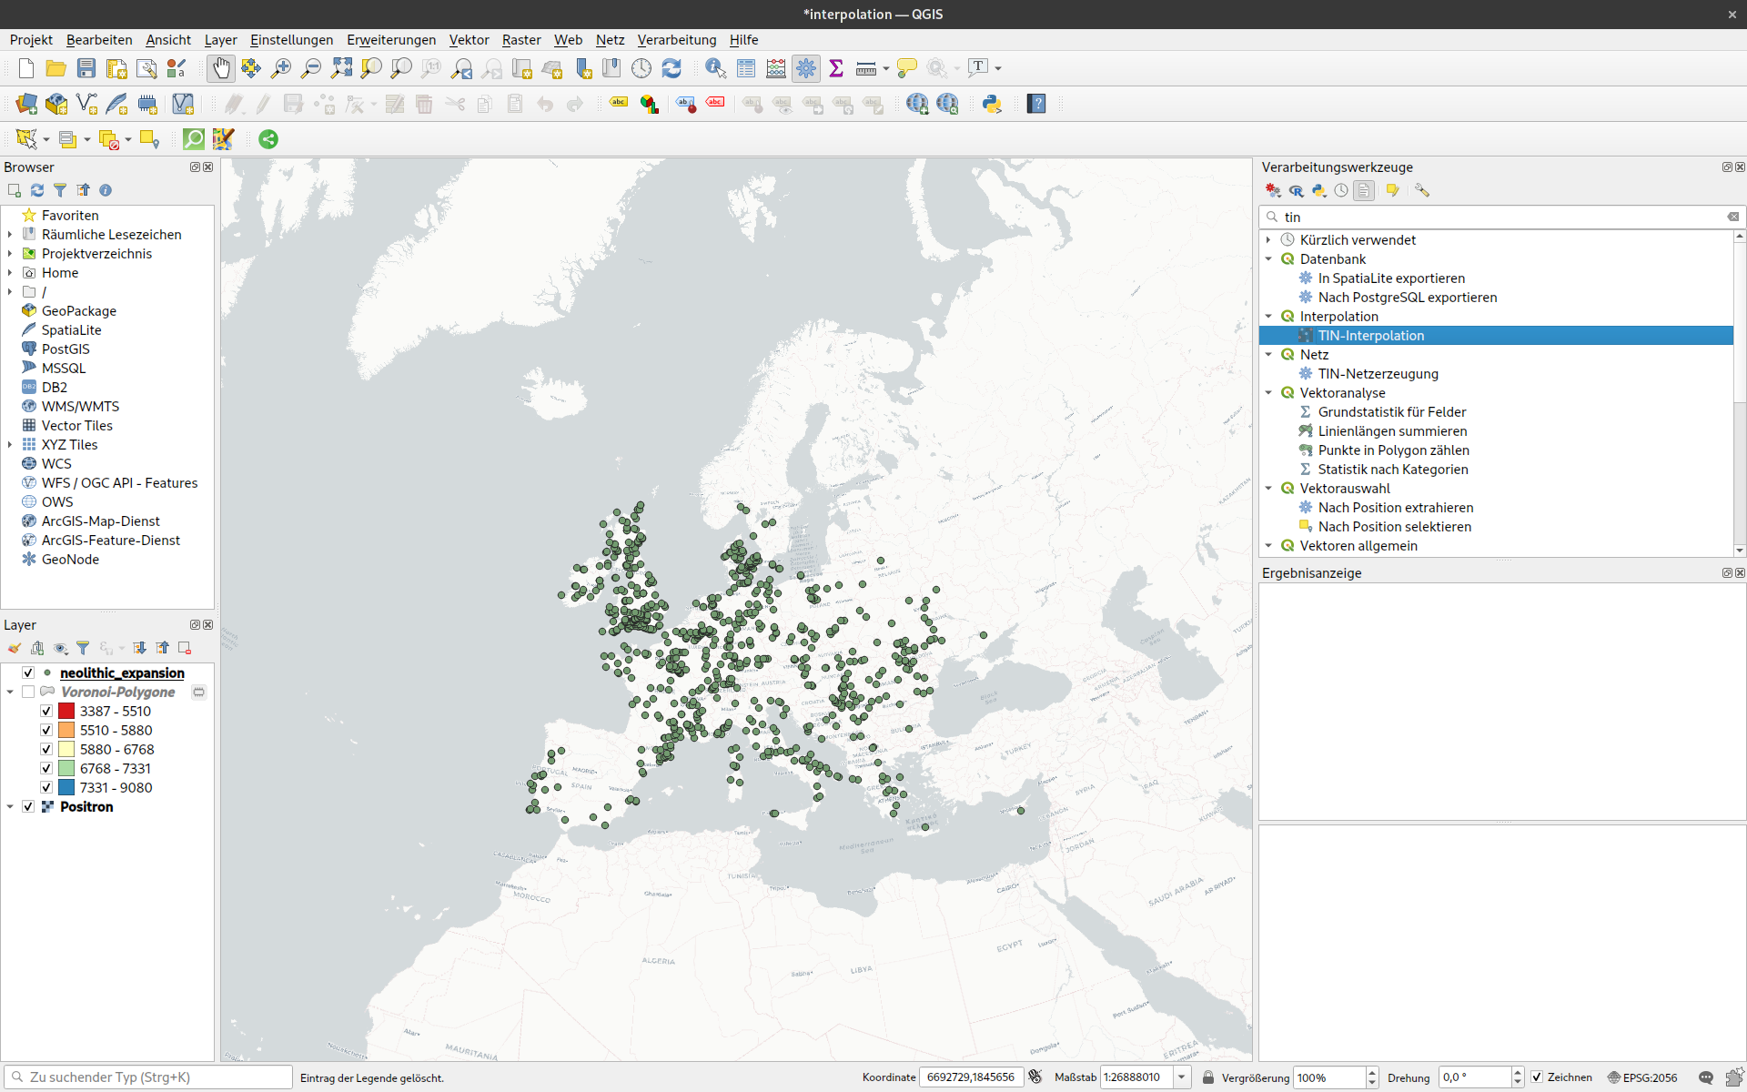Enable the Voronoi-Polygone layer checkbox

28,692
